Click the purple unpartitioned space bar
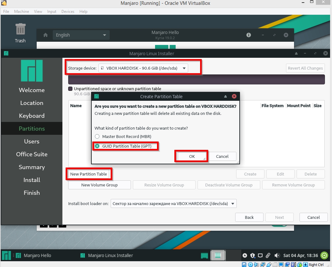The height and width of the screenshot is (267, 332). (197, 79)
